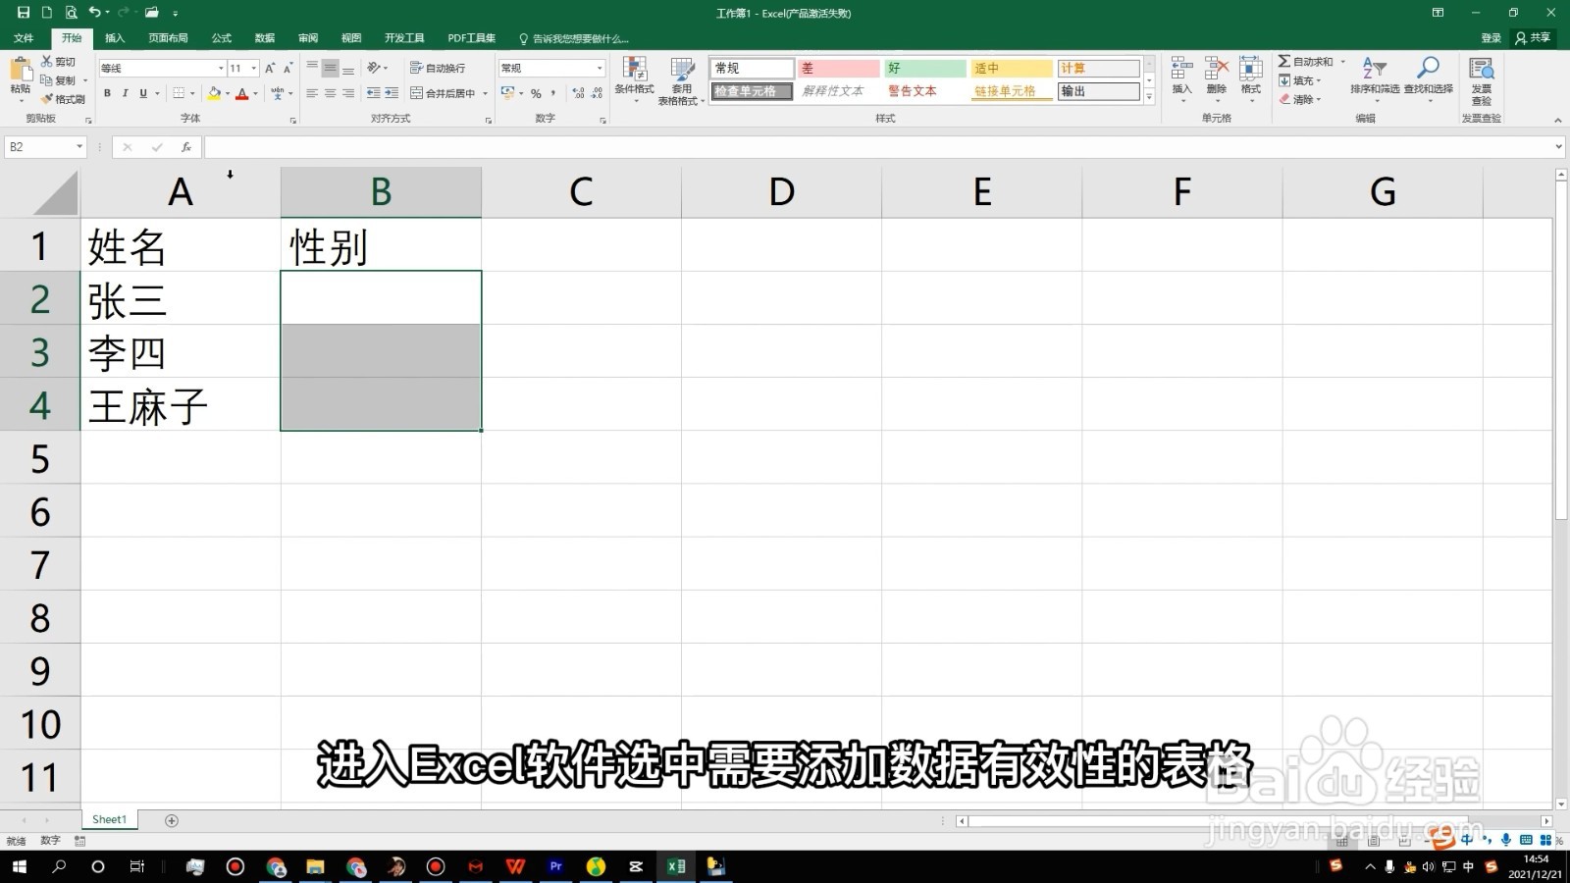The width and height of the screenshot is (1570, 883).
Task: Open Merge and Center dropdown arrow
Action: pyautogui.click(x=486, y=93)
